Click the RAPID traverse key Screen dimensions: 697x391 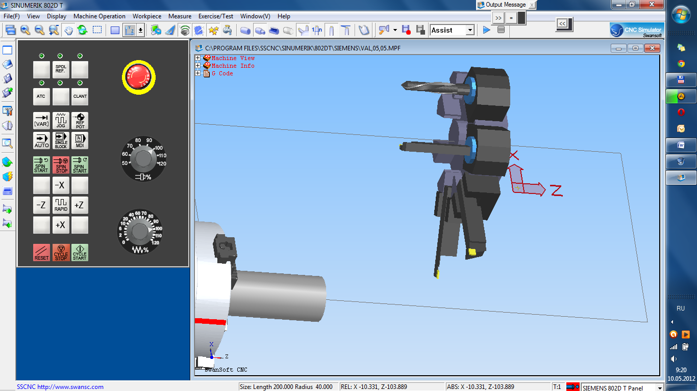(61, 205)
